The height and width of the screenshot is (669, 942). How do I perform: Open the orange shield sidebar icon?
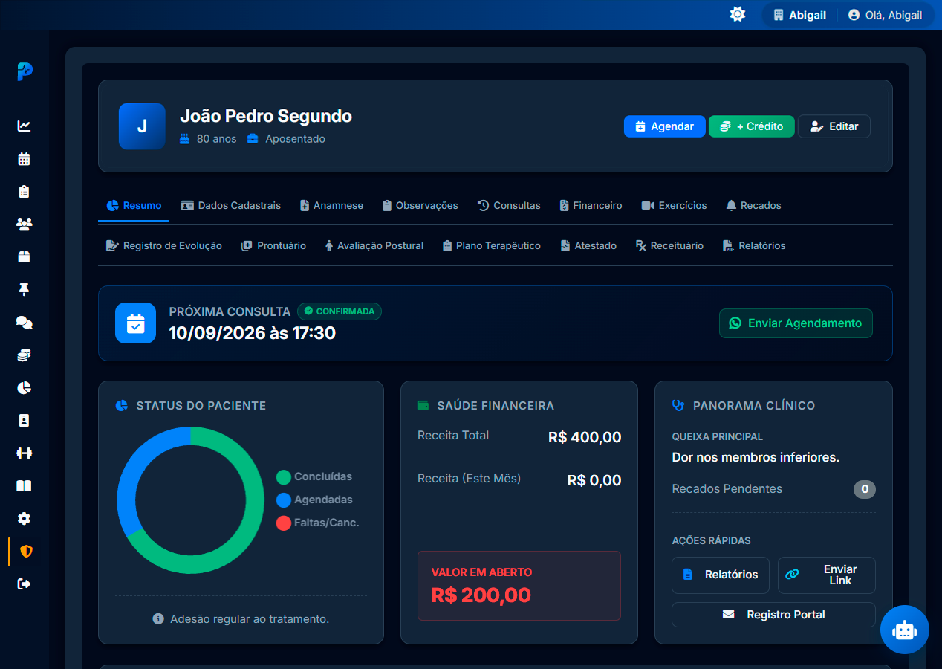[26, 552]
